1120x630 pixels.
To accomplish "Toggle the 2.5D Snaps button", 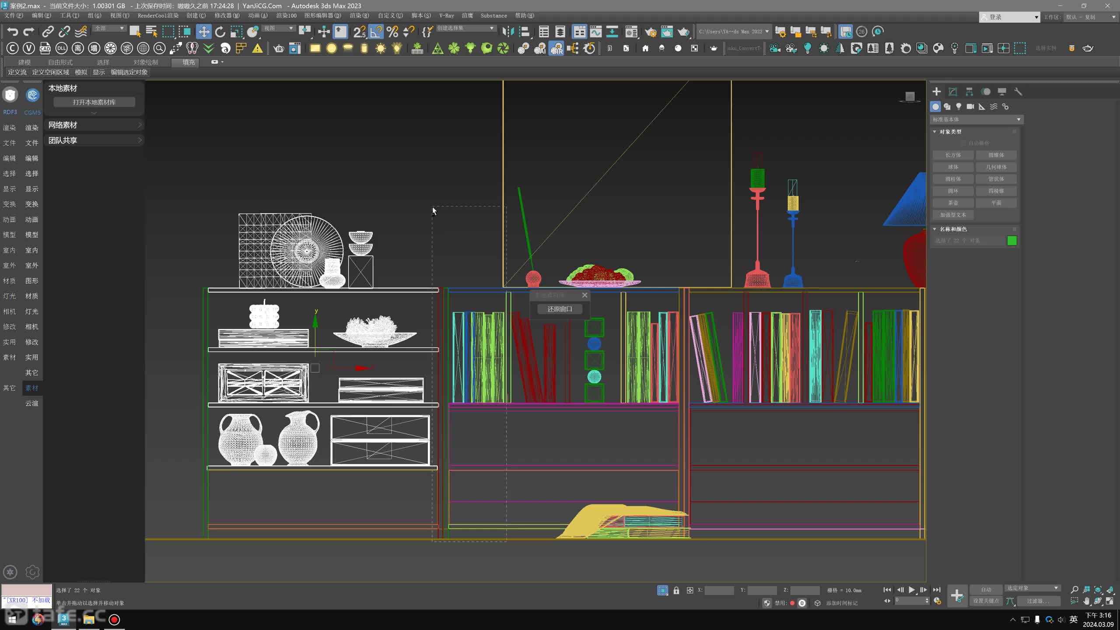I will click(360, 31).
